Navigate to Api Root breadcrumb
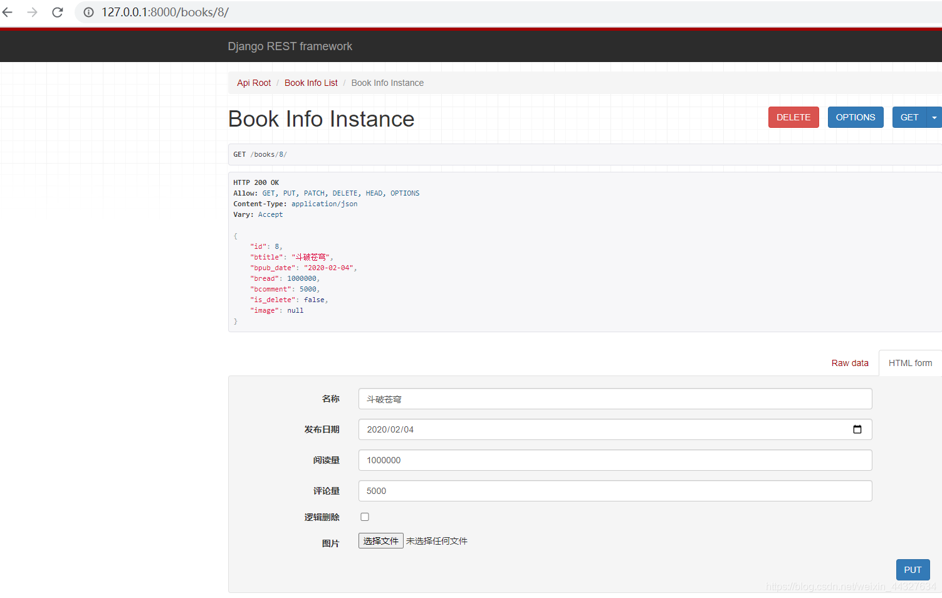The height and width of the screenshot is (598, 942). (254, 83)
